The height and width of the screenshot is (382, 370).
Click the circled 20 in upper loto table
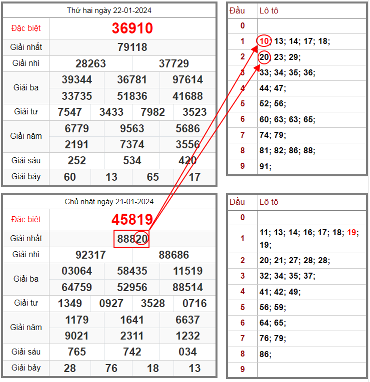tap(264, 57)
